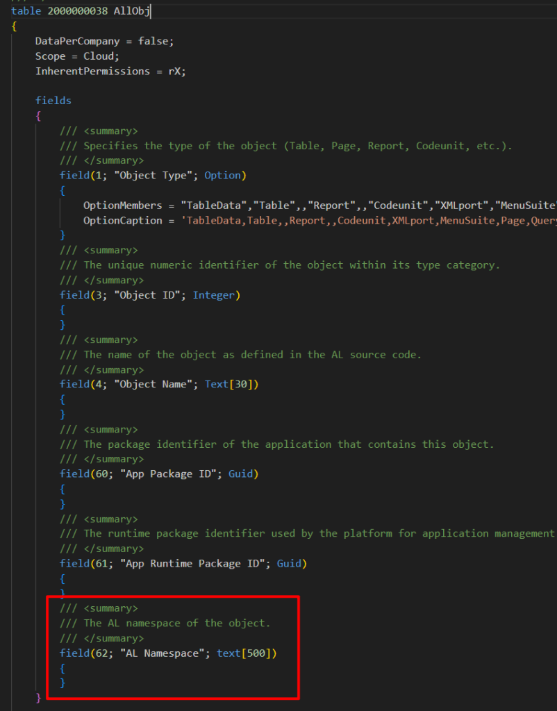Click the false value of DataPerCompany
The image size is (557, 711).
155,41
